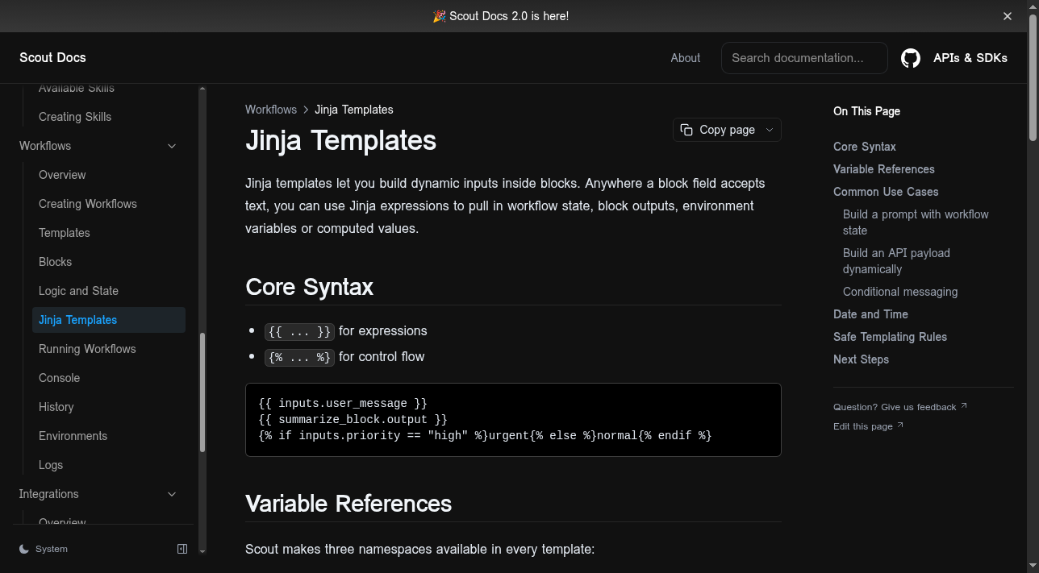Open Question? Give us feedback link
The width and height of the screenshot is (1039, 573).
[x=900, y=407]
